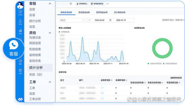Select the highlighted 统计分析 item under 质检
This screenshot has width=185, height=106.
(x=40, y=68)
